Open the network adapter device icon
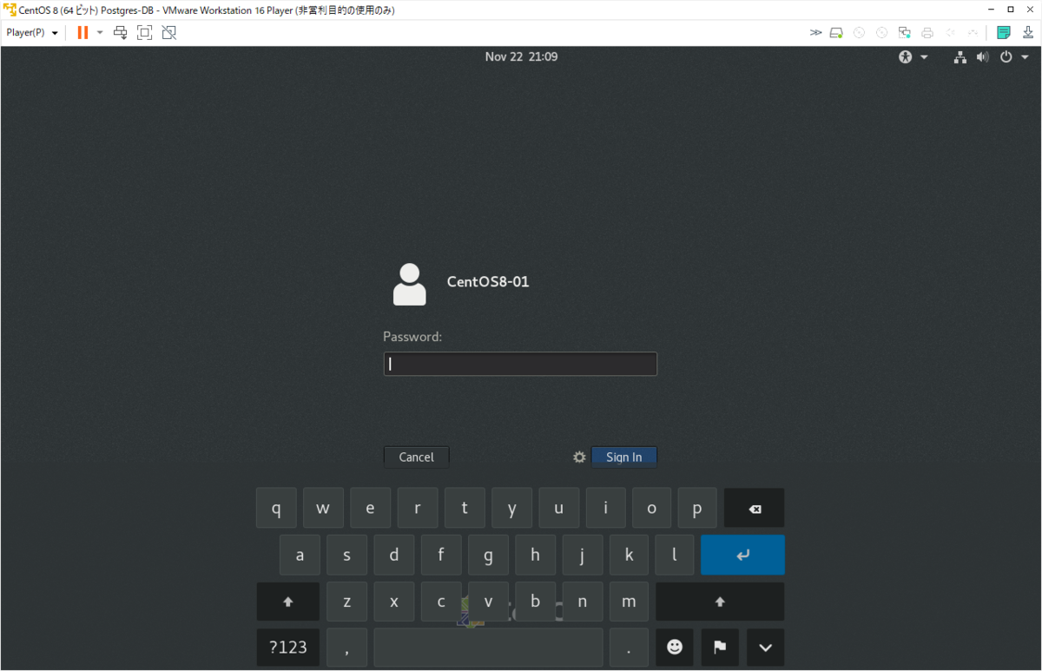Viewport: 1042px width, 671px height. click(x=904, y=33)
